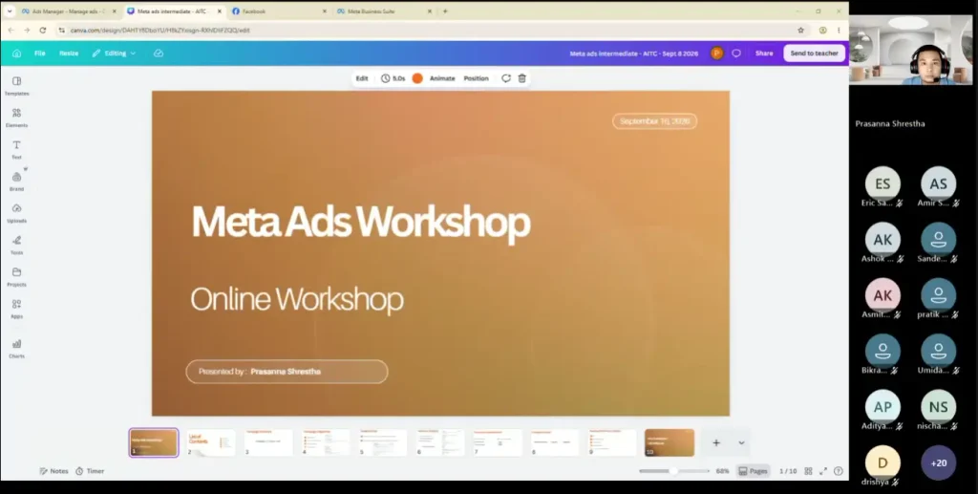The height and width of the screenshot is (494, 978).
Task: Toggle the Pages thumbnail view button
Action: (x=753, y=471)
